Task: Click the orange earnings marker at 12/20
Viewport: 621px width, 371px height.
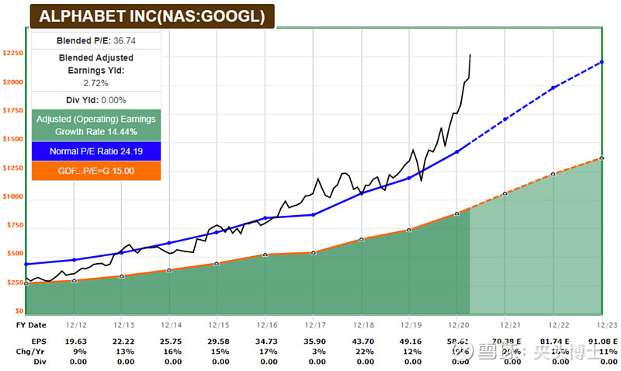Action: [457, 213]
